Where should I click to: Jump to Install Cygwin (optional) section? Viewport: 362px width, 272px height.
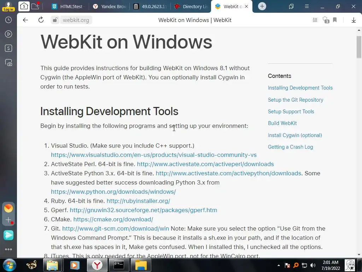295,135
